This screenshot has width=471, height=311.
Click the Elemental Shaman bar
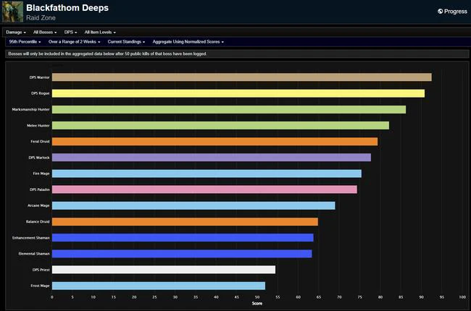(x=182, y=254)
